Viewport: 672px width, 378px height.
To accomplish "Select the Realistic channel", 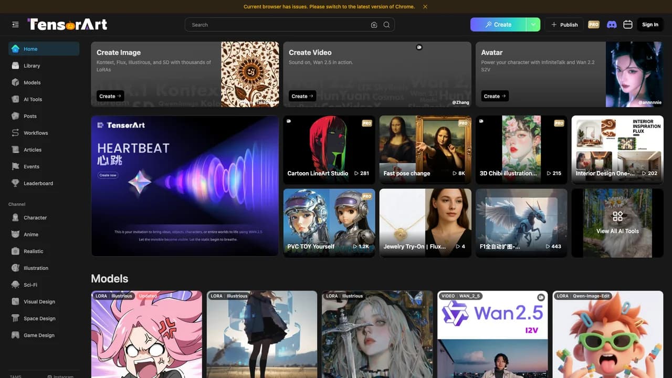I will tap(44, 251).
